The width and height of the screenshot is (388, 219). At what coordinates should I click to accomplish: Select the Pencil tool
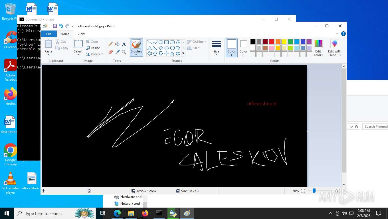[x=110, y=44]
